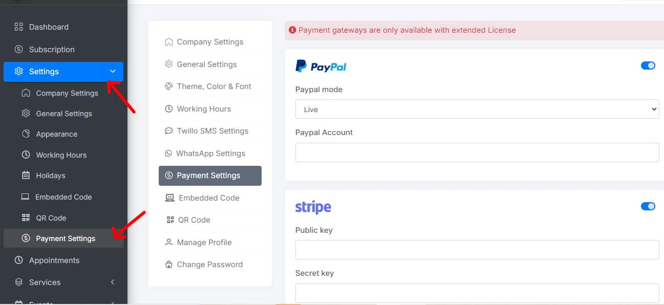Click the Holidays calendar icon

click(26, 176)
